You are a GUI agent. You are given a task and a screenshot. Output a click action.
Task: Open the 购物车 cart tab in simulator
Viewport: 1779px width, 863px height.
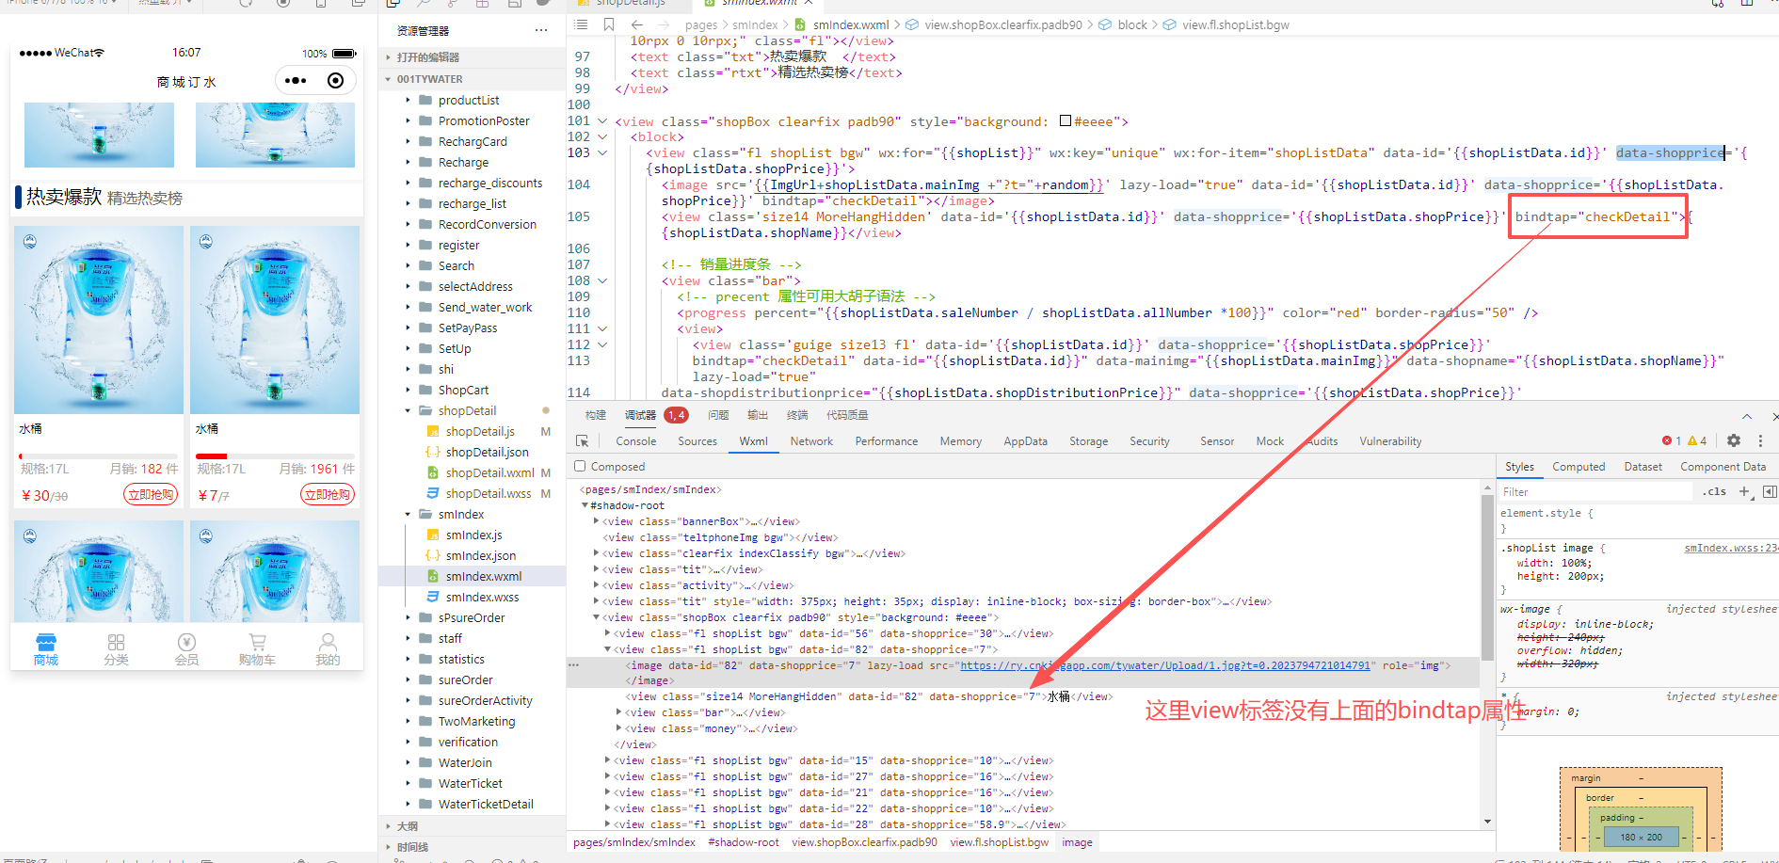(257, 649)
